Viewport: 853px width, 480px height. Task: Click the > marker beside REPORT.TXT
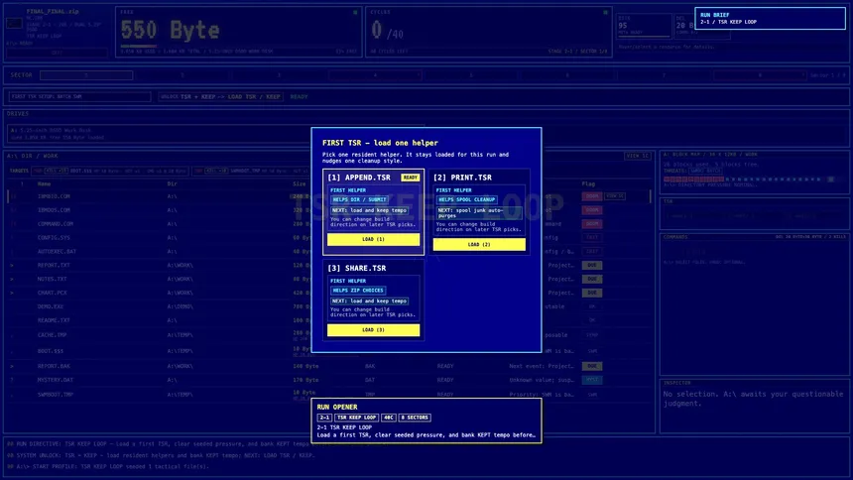[x=12, y=266]
